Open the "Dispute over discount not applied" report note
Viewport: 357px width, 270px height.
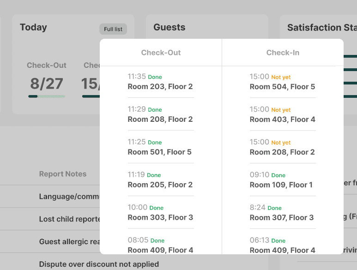click(99, 264)
